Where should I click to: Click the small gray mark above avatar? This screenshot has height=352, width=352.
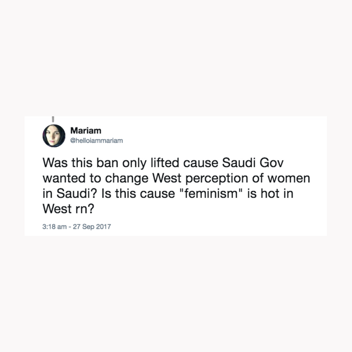pyautogui.click(x=52, y=119)
